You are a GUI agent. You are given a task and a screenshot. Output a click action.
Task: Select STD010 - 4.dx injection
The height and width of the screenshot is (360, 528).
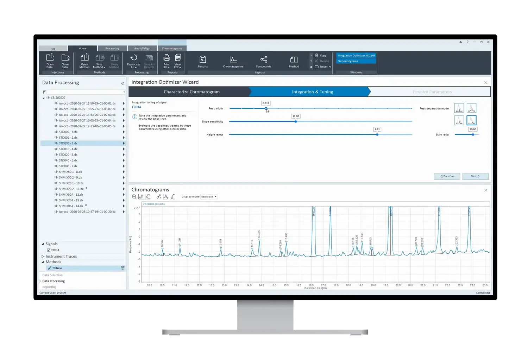click(x=68, y=149)
